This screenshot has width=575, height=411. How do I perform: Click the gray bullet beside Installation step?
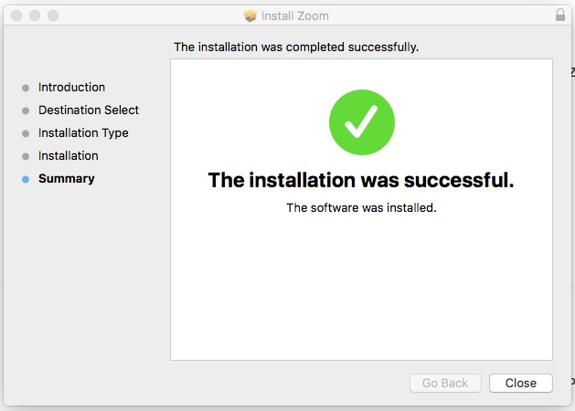point(26,156)
